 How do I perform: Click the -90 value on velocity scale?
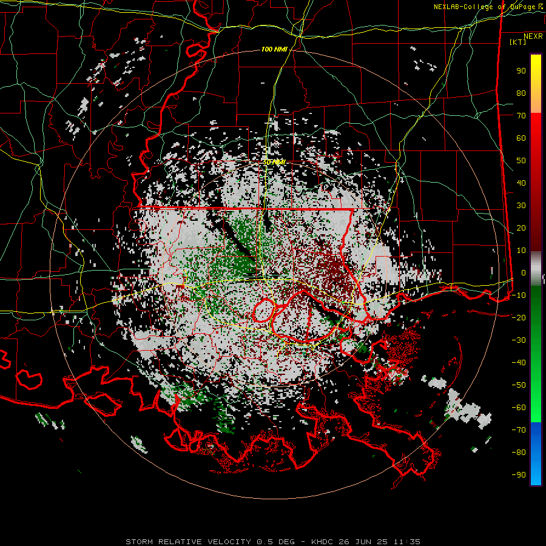coord(519,475)
